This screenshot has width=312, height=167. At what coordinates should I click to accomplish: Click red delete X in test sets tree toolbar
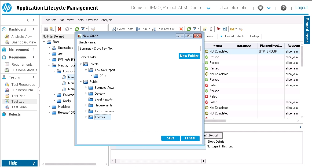coord(59,29)
